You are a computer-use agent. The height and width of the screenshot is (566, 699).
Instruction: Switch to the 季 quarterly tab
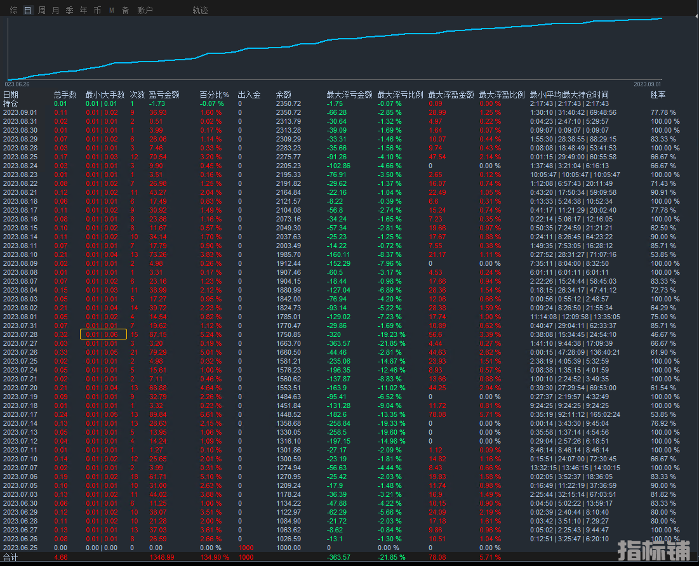[70, 10]
